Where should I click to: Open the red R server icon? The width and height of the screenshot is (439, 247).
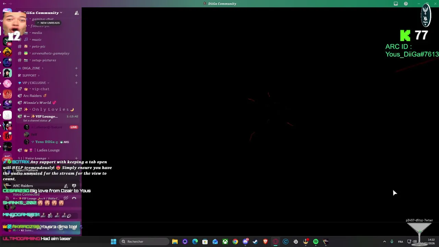point(7,137)
